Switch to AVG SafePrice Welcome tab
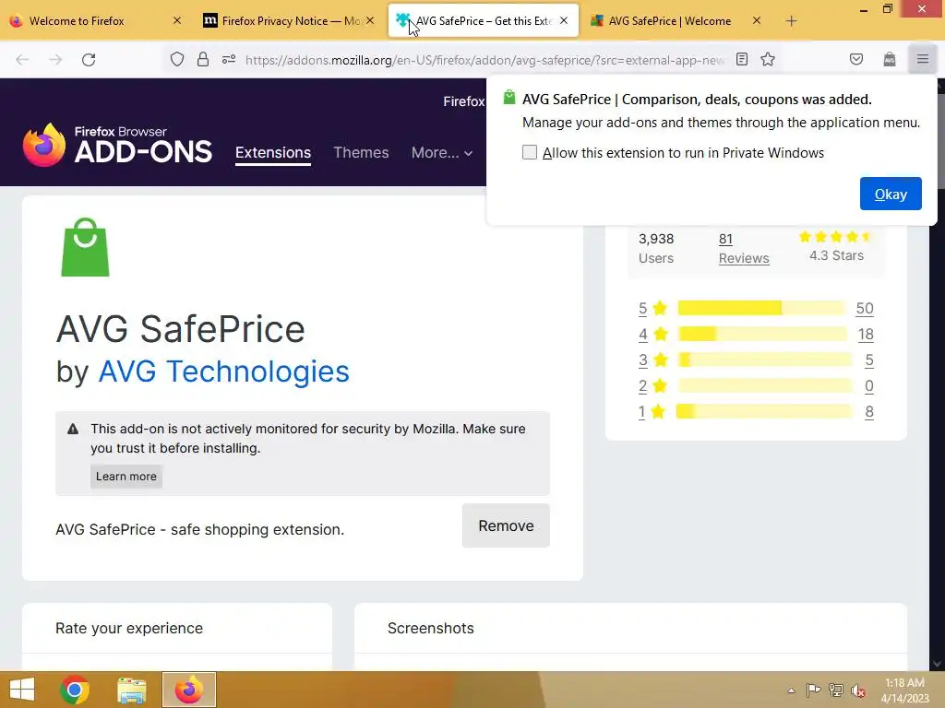The height and width of the screenshot is (708, 945). point(670,21)
